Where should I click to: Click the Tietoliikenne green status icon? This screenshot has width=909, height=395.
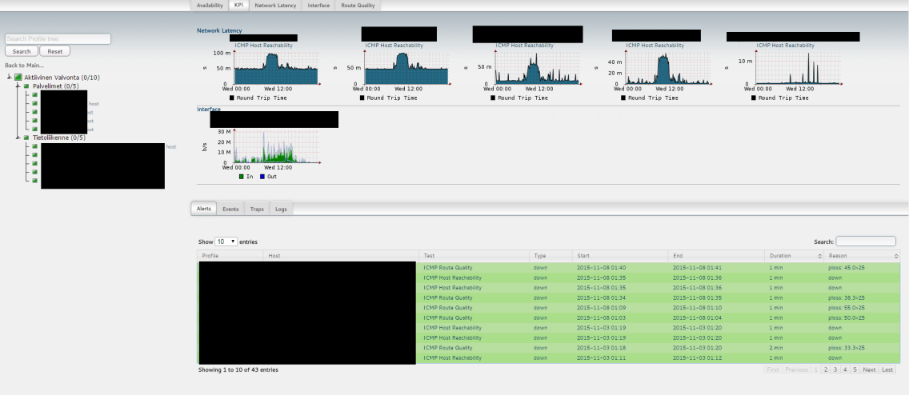pyautogui.click(x=26, y=138)
